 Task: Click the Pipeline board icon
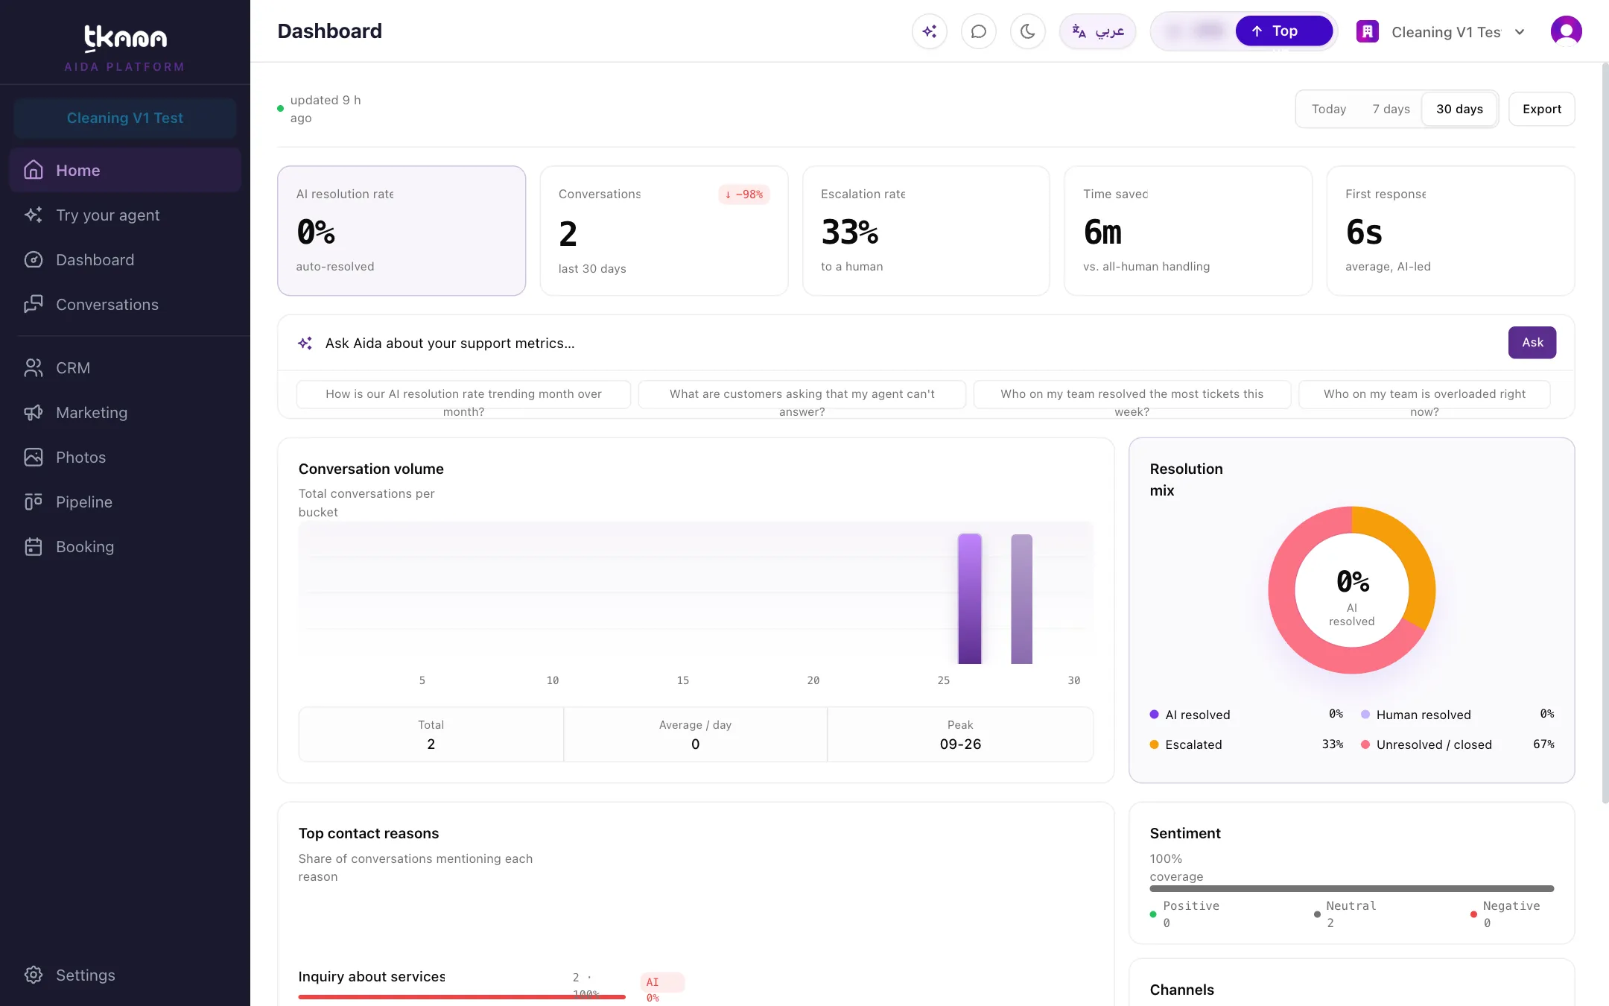pos(34,502)
